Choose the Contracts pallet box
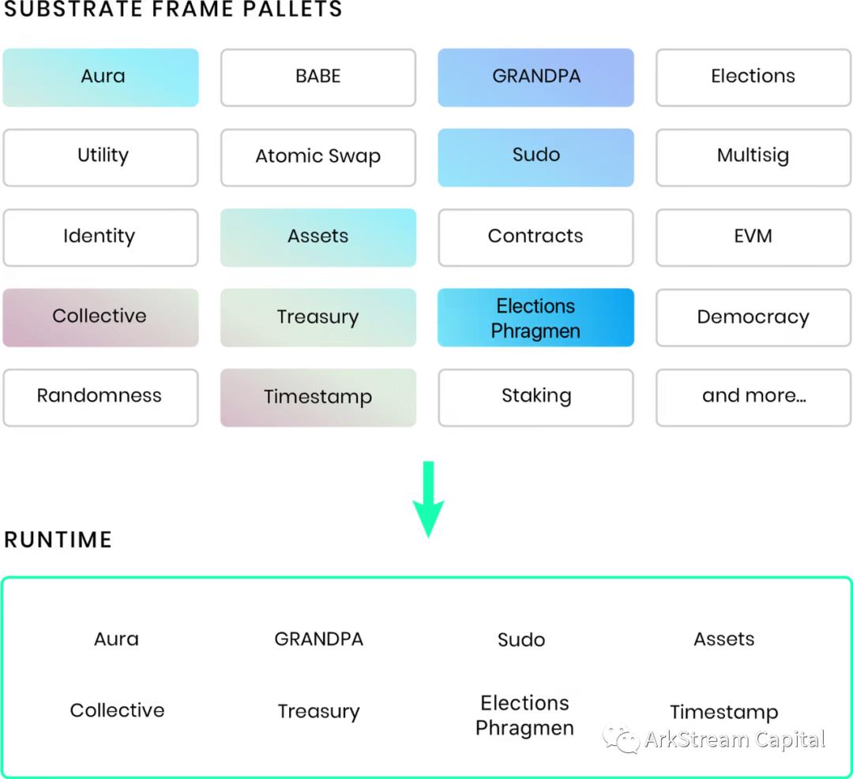Screen dimensions: 853x779 tap(535, 237)
